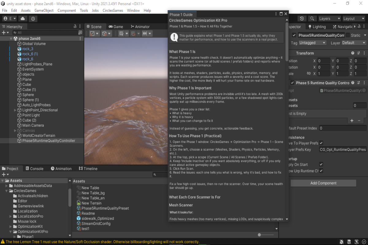Click the Default Preset Index field

[x=343, y=128]
